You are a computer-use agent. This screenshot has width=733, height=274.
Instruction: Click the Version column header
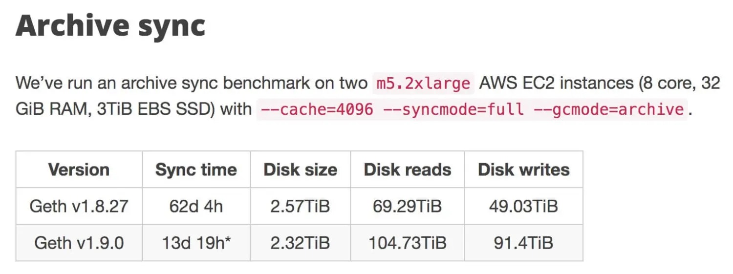click(79, 169)
